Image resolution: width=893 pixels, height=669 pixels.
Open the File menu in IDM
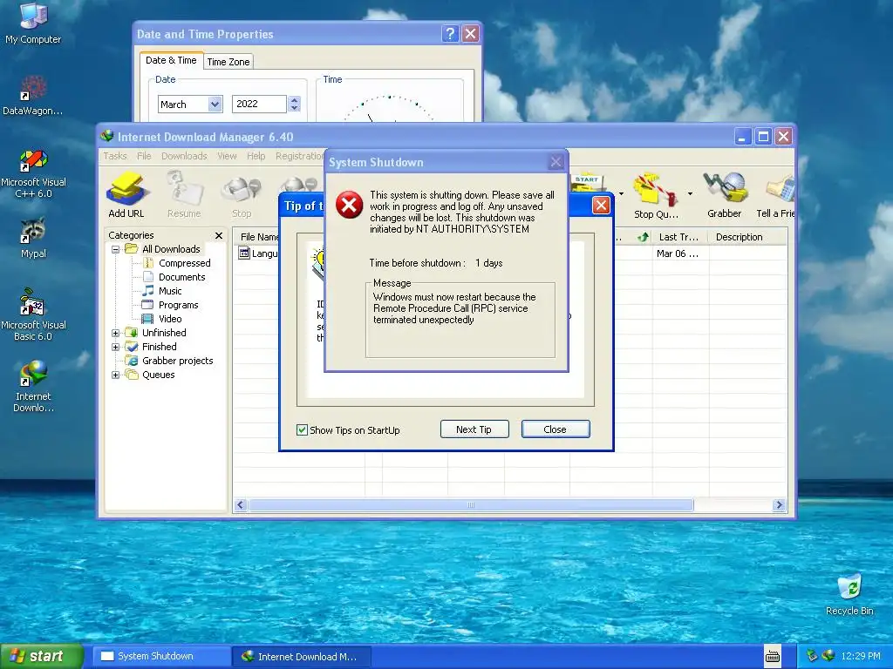pyautogui.click(x=144, y=156)
